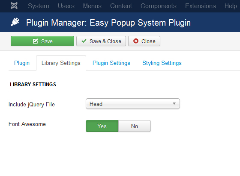Image resolution: width=240 pixels, height=176 pixels.
Task: Set Font Awesome to Yes
Action: [x=102, y=126]
